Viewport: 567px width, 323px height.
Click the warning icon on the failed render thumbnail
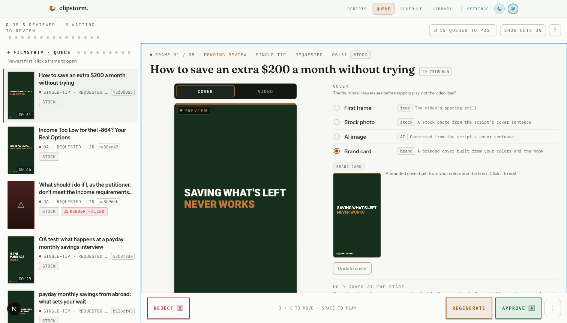point(21,205)
